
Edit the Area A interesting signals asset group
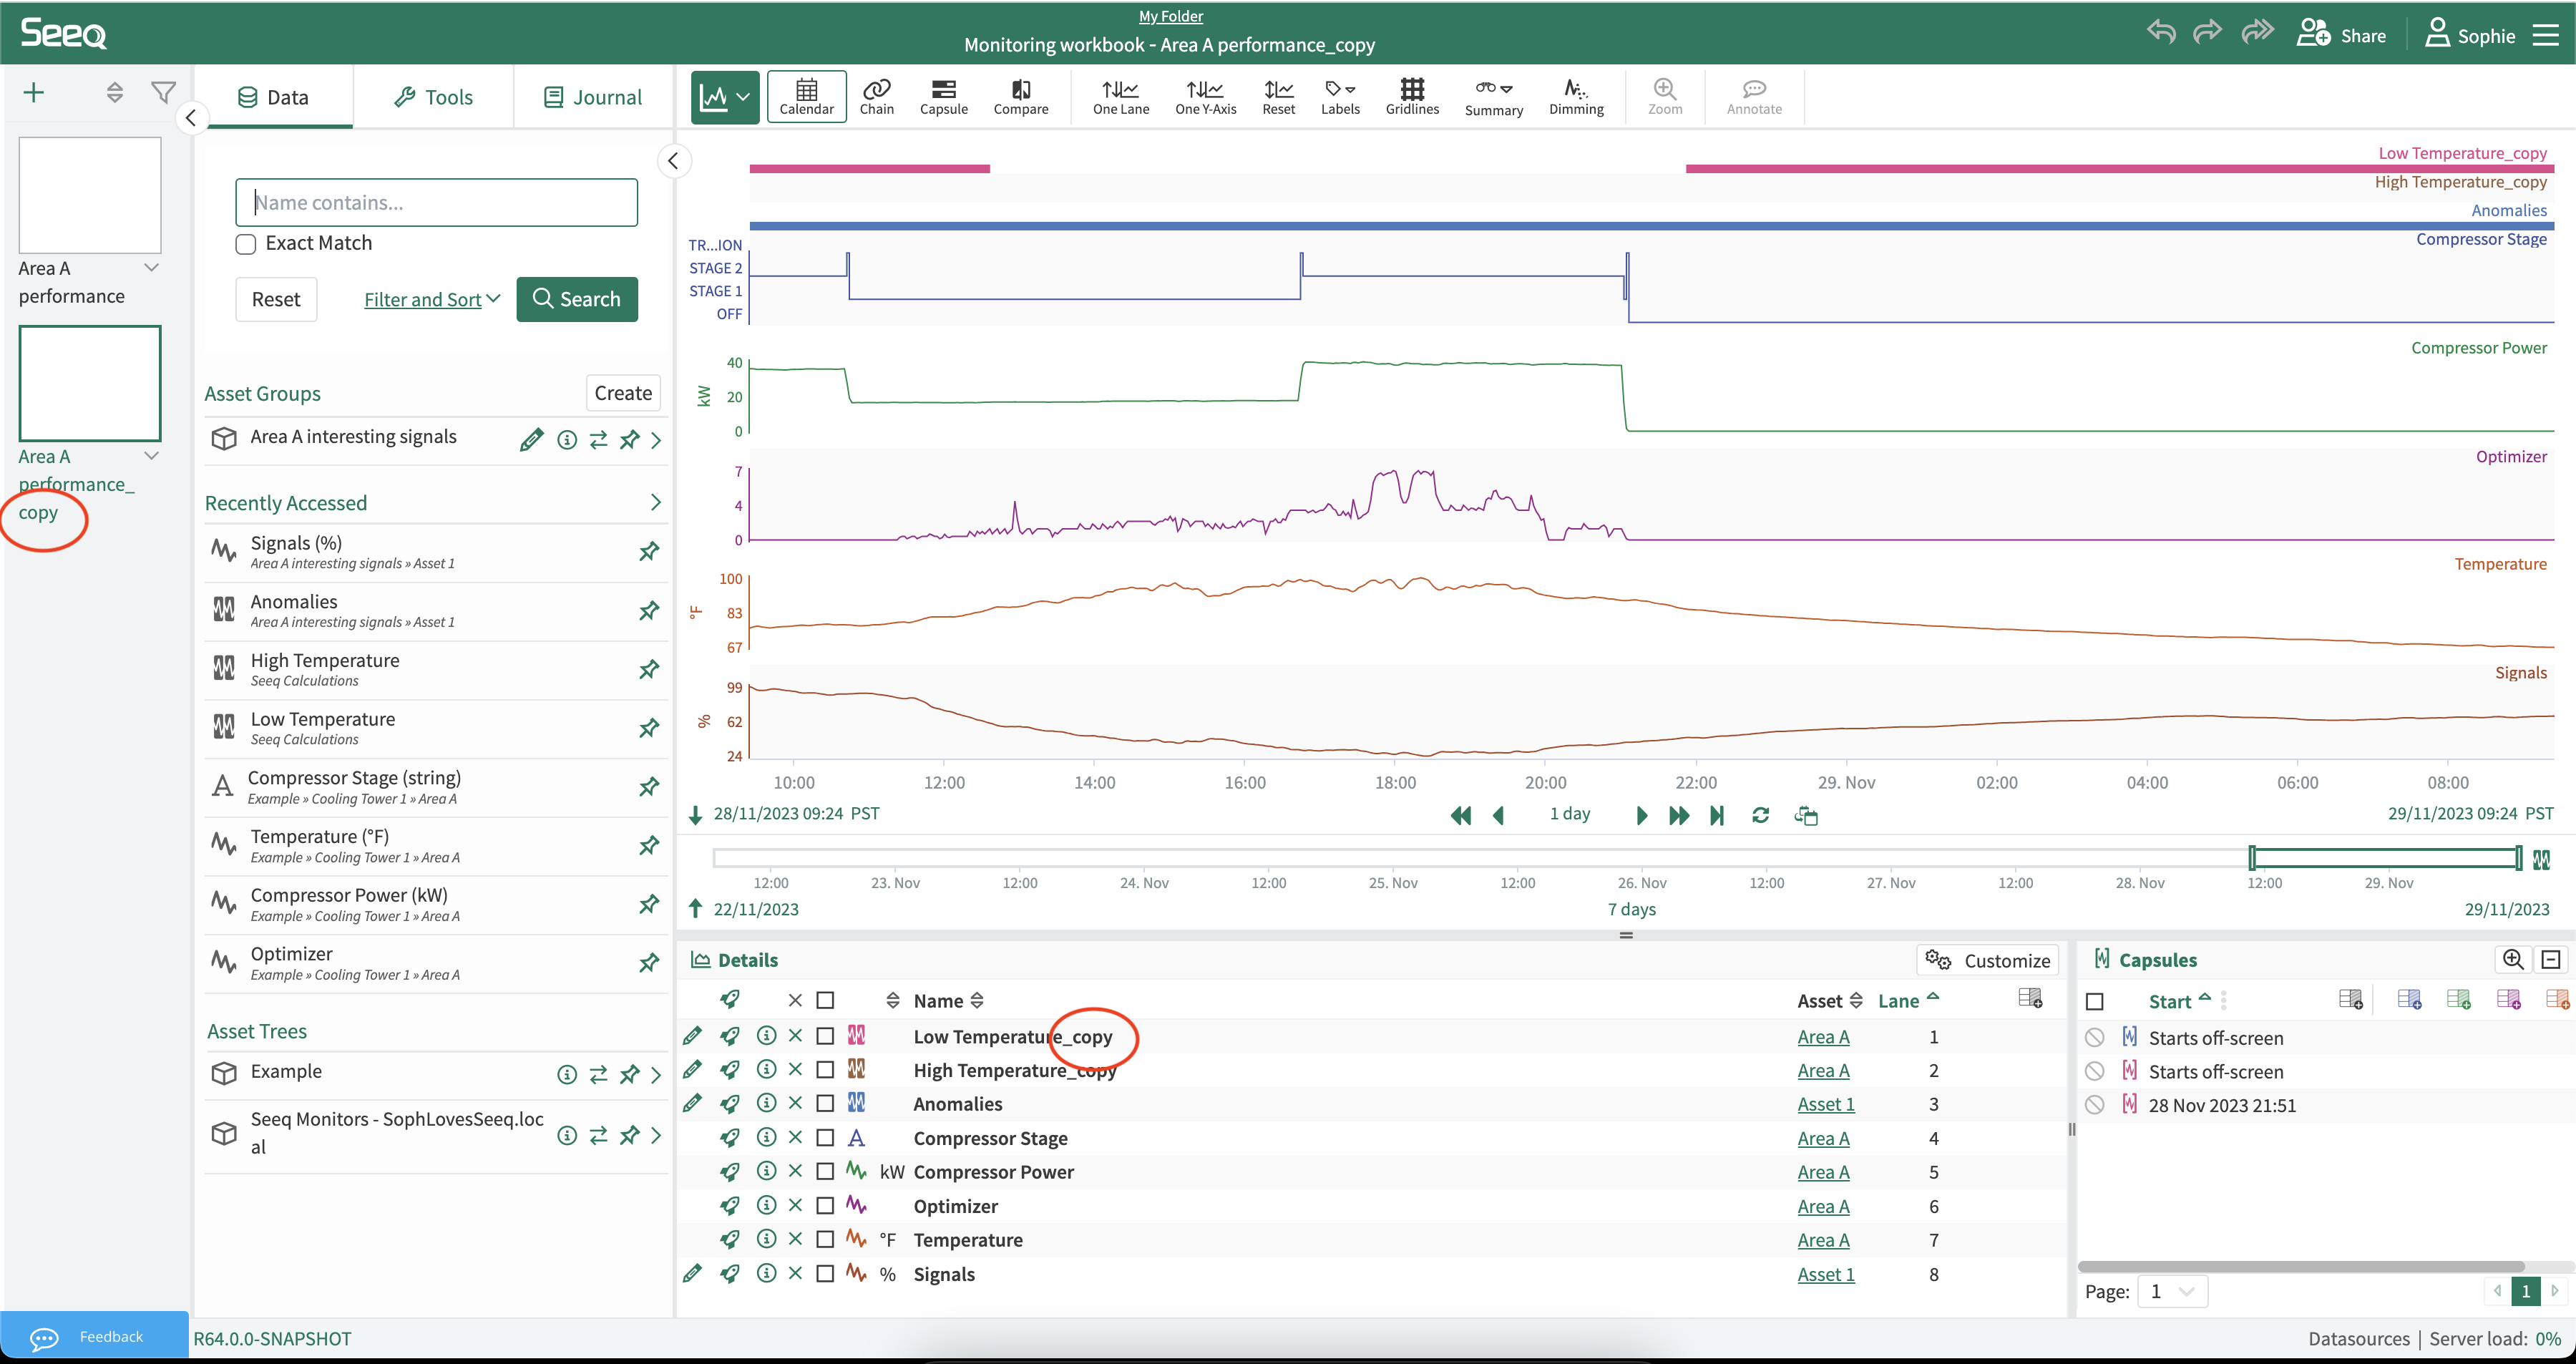531,440
